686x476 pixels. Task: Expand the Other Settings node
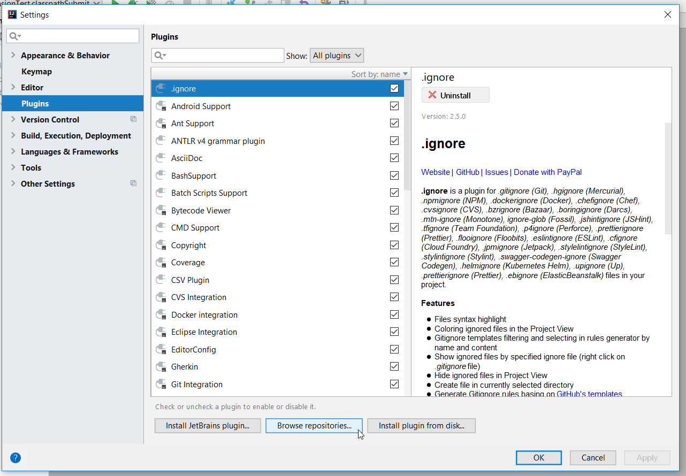click(x=13, y=183)
